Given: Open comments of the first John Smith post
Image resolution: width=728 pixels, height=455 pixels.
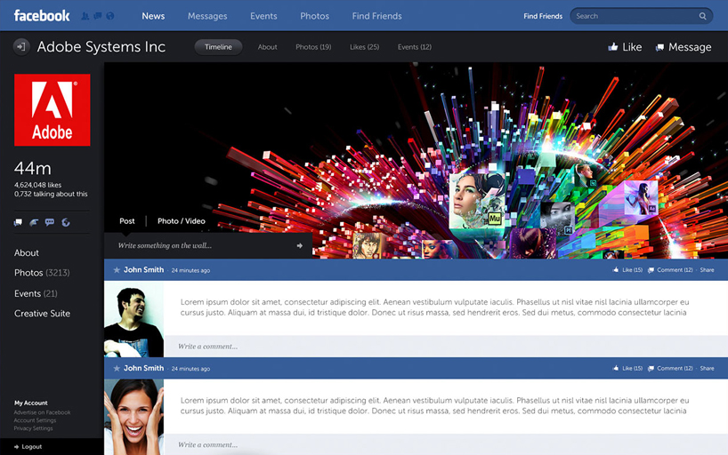Looking at the screenshot, I should [670, 270].
